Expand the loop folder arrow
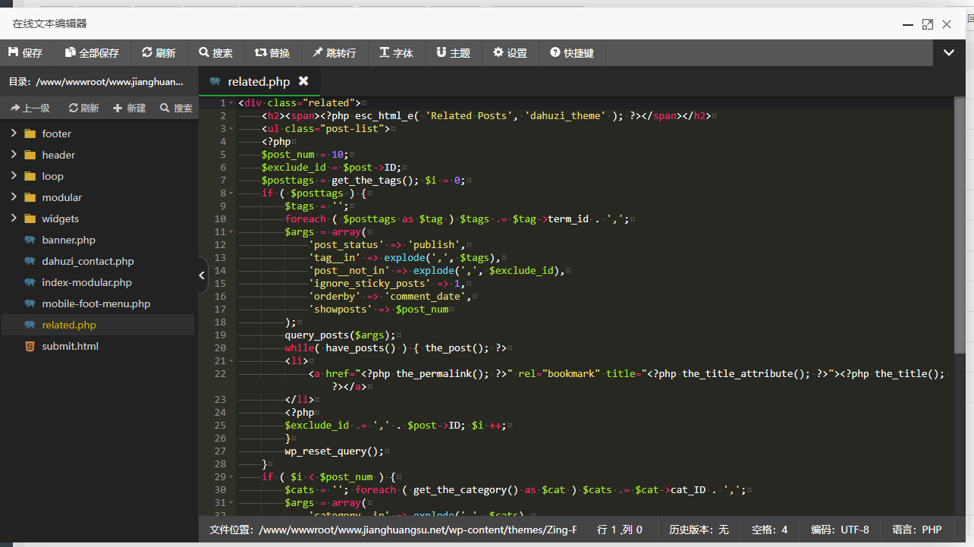 tap(13, 176)
